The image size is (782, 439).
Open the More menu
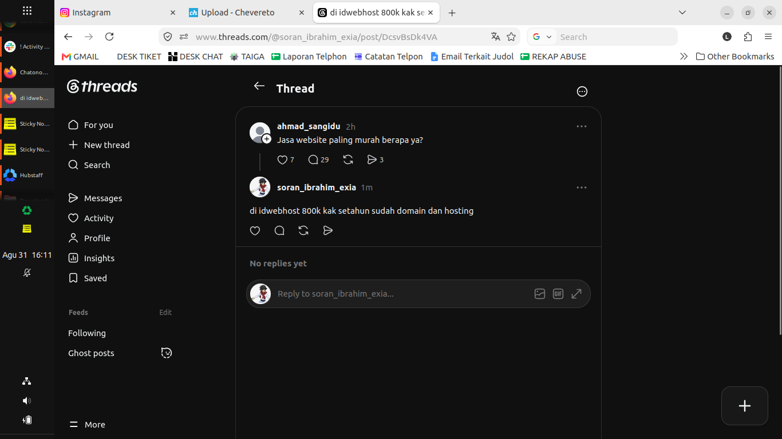click(x=87, y=425)
